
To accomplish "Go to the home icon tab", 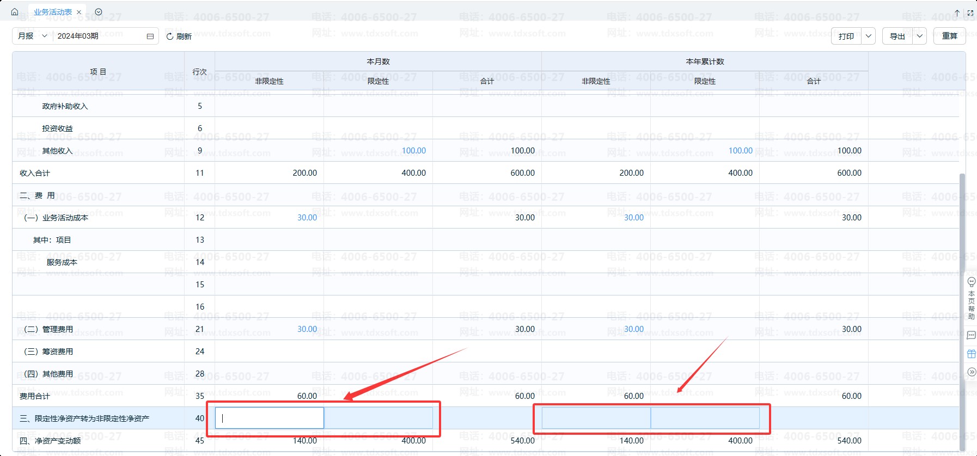I will (15, 12).
